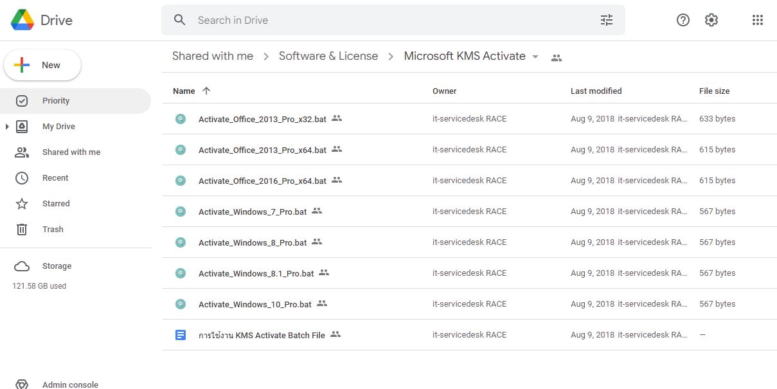Expand the My Drive tree arrow
Image resolution: width=777 pixels, height=389 pixels.
(x=7, y=127)
